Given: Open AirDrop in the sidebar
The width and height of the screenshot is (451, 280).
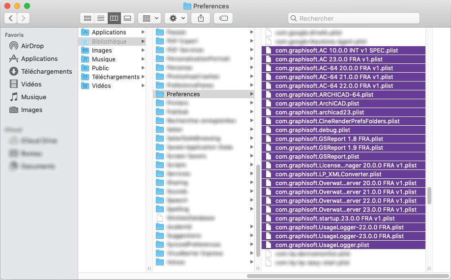Looking at the screenshot, I should pos(27,46).
